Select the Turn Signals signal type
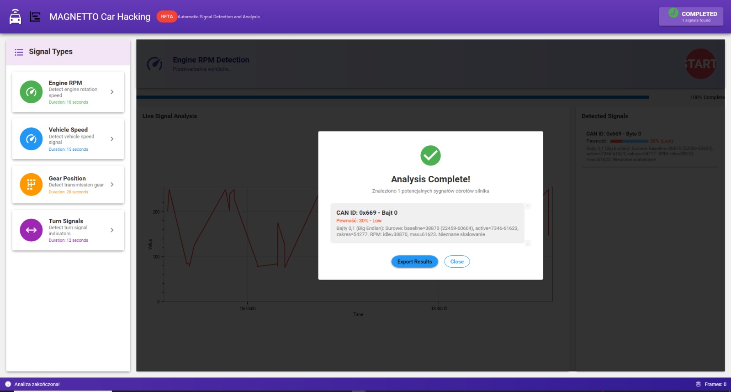 68,230
